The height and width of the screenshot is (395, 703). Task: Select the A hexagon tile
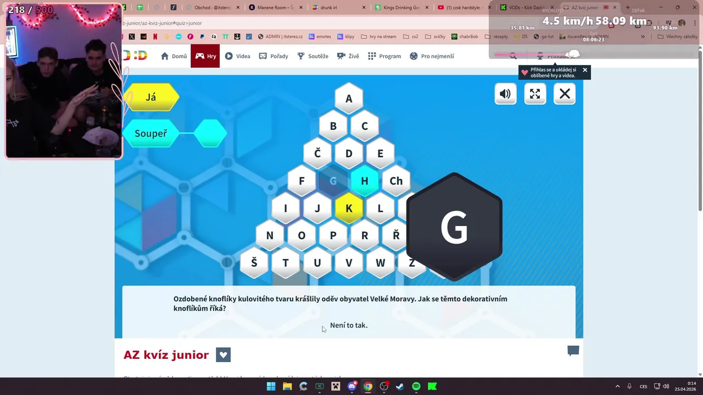[349, 99]
